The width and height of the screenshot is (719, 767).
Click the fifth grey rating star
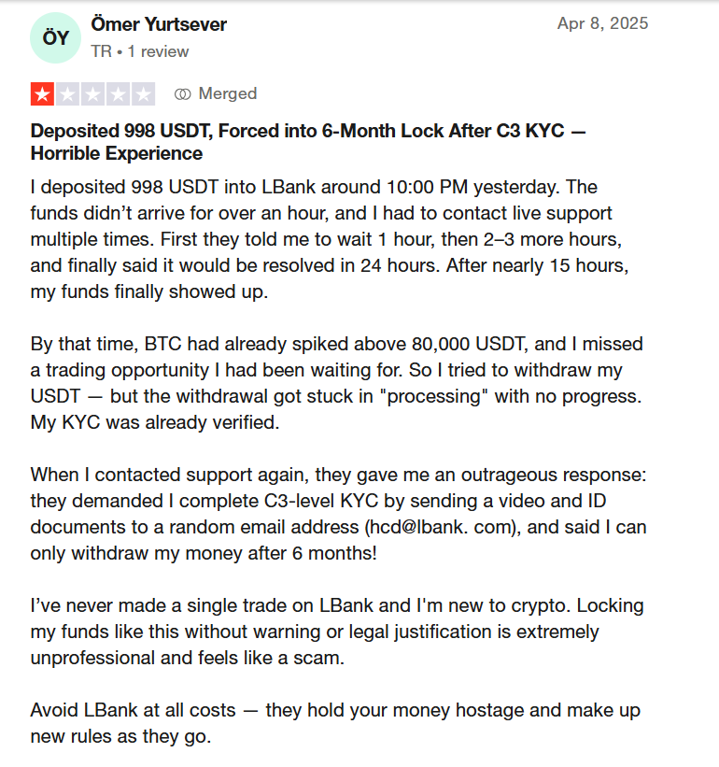pyautogui.click(x=143, y=94)
